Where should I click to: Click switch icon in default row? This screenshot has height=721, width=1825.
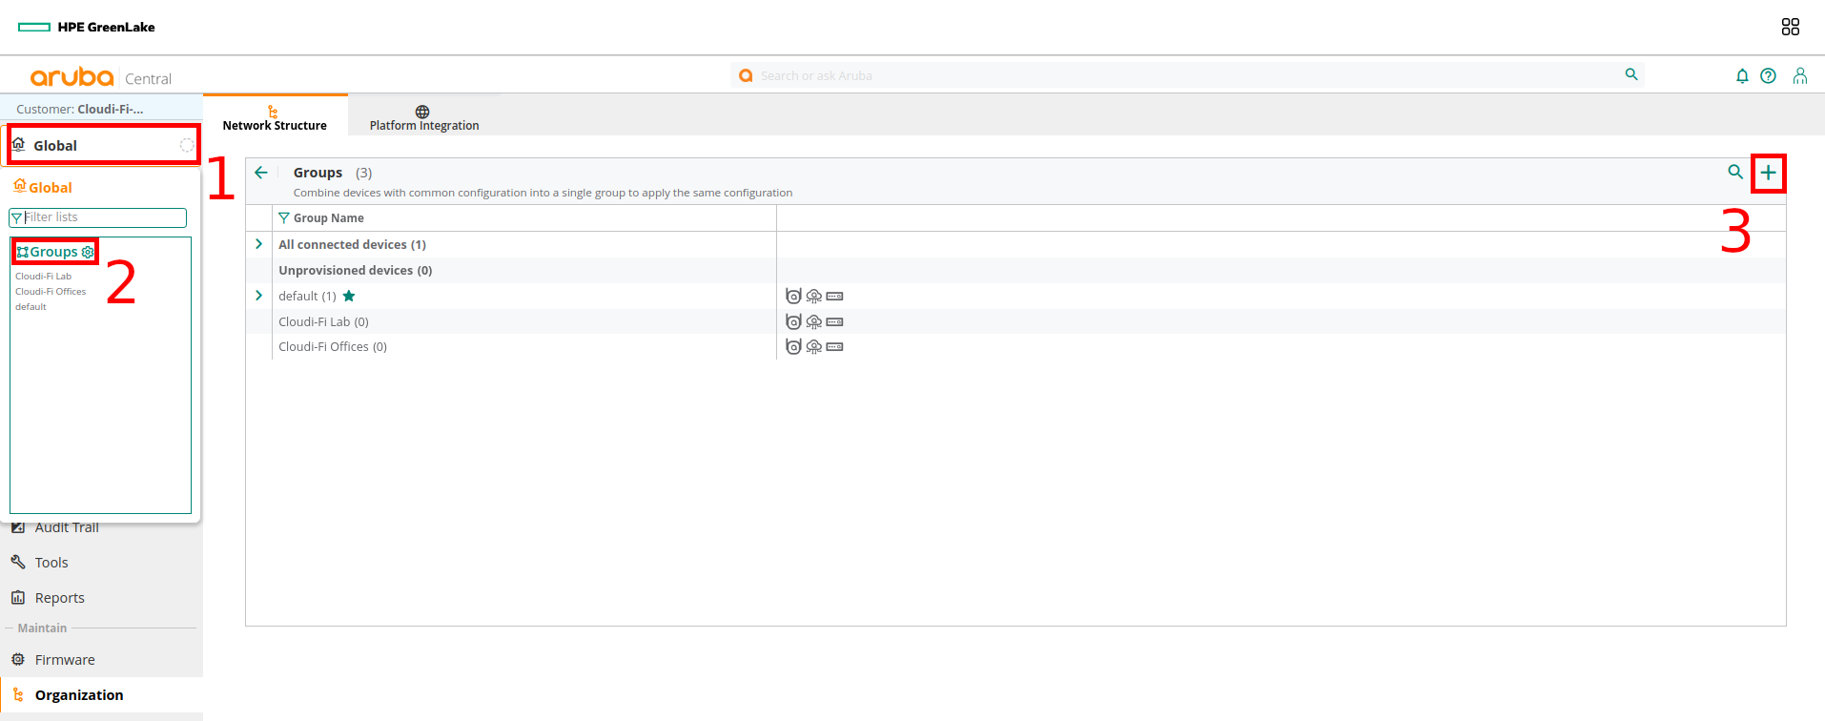point(834,296)
